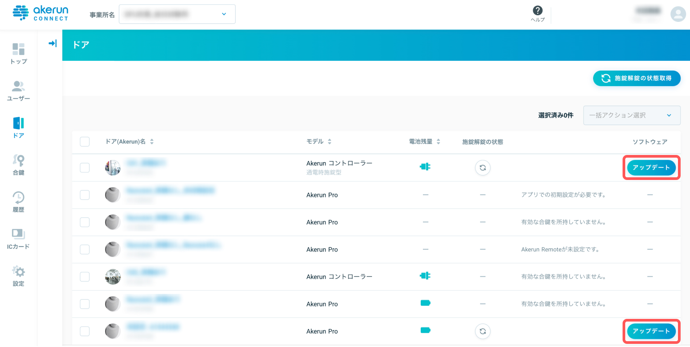The width and height of the screenshot is (690, 347).
Task: Open the 事業所名 dropdown
Action: click(177, 14)
